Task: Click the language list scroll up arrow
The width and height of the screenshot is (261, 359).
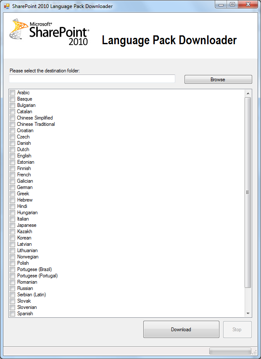Action: click(x=248, y=93)
